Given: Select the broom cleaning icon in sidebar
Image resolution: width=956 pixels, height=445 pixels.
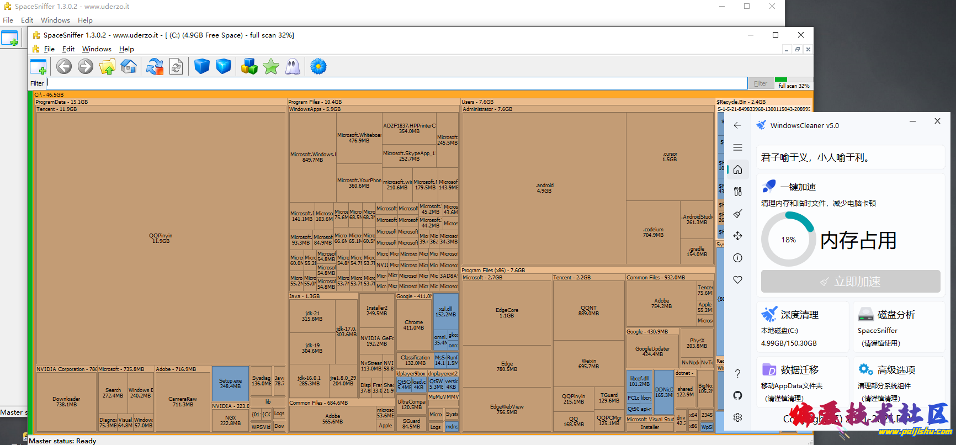Looking at the screenshot, I should 737,214.
